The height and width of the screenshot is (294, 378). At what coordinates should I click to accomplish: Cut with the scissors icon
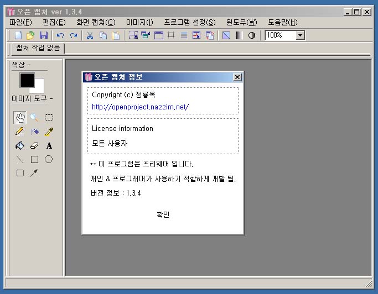[x=90, y=35]
